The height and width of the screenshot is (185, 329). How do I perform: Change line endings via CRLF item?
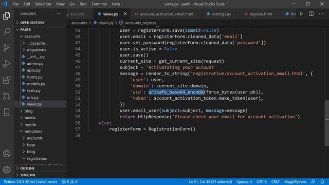point(275,181)
